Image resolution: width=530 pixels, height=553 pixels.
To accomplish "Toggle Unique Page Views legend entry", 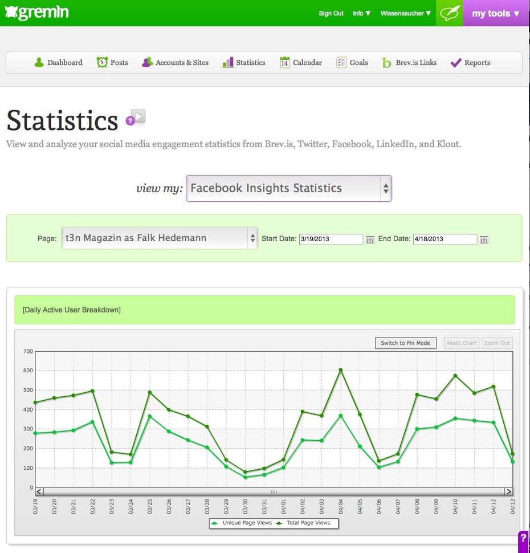I will (x=242, y=523).
